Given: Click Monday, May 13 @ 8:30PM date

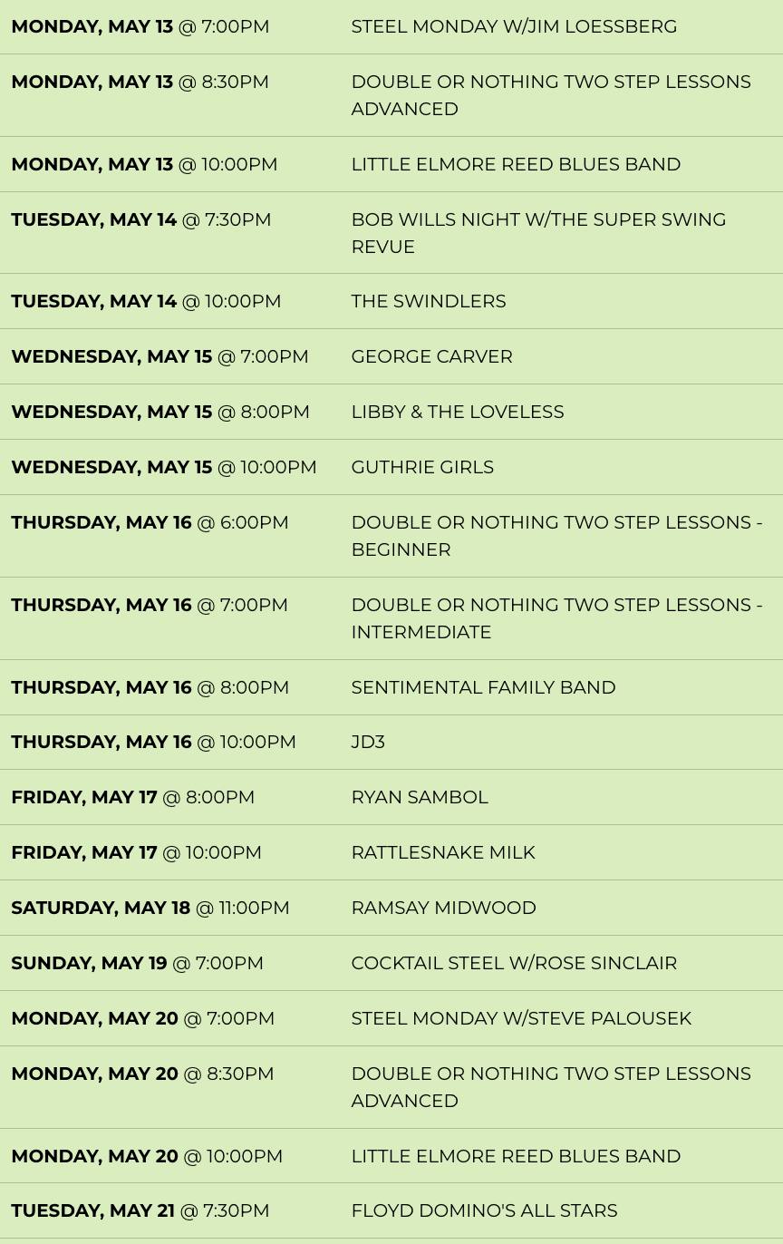Looking at the screenshot, I should [x=140, y=82].
